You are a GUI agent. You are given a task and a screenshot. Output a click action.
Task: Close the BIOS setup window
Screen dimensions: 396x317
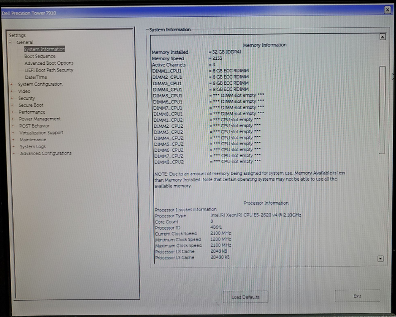tap(387, 10)
